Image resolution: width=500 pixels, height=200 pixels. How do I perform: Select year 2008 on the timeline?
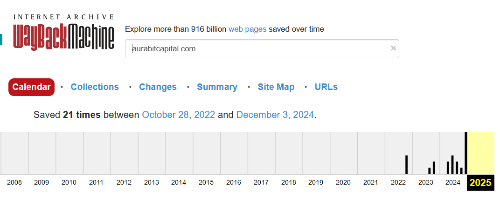pyautogui.click(x=14, y=182)
